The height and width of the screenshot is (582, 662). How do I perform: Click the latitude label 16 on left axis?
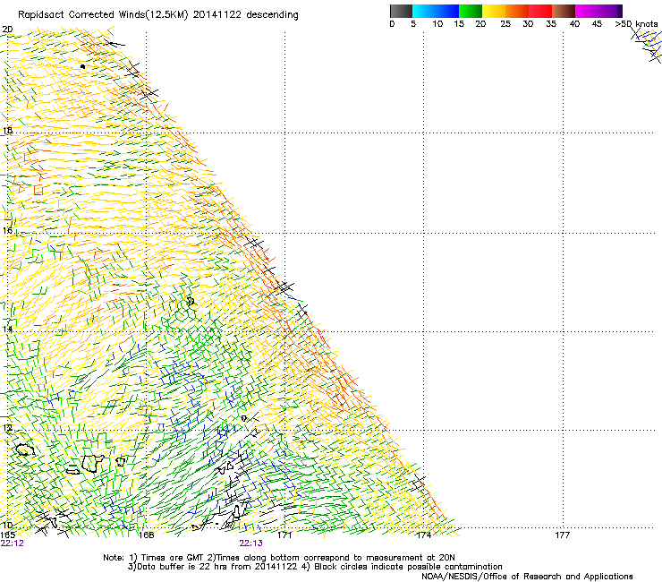click(x=7, y=230)
